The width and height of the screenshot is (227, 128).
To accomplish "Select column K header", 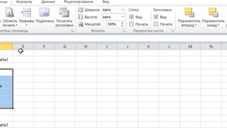I will point(148,47).
